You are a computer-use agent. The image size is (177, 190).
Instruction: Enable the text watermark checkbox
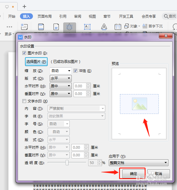point(24,101)
